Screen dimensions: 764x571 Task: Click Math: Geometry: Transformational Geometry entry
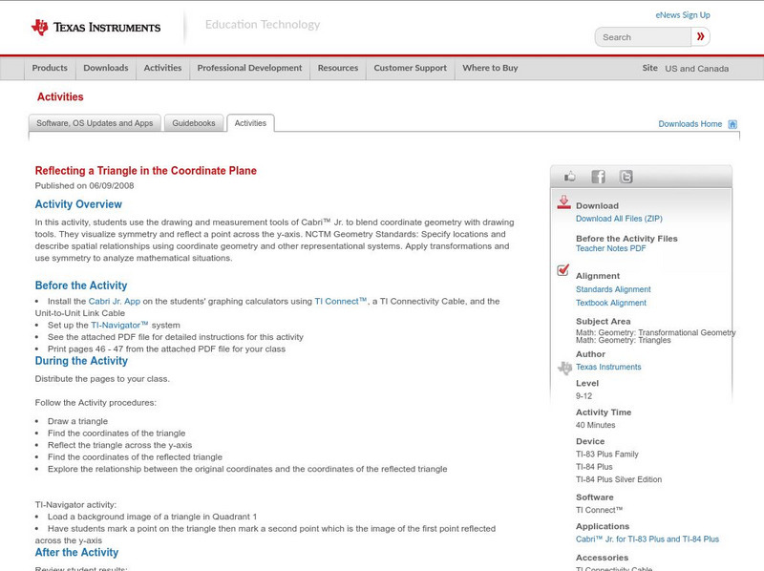point(656,332)
